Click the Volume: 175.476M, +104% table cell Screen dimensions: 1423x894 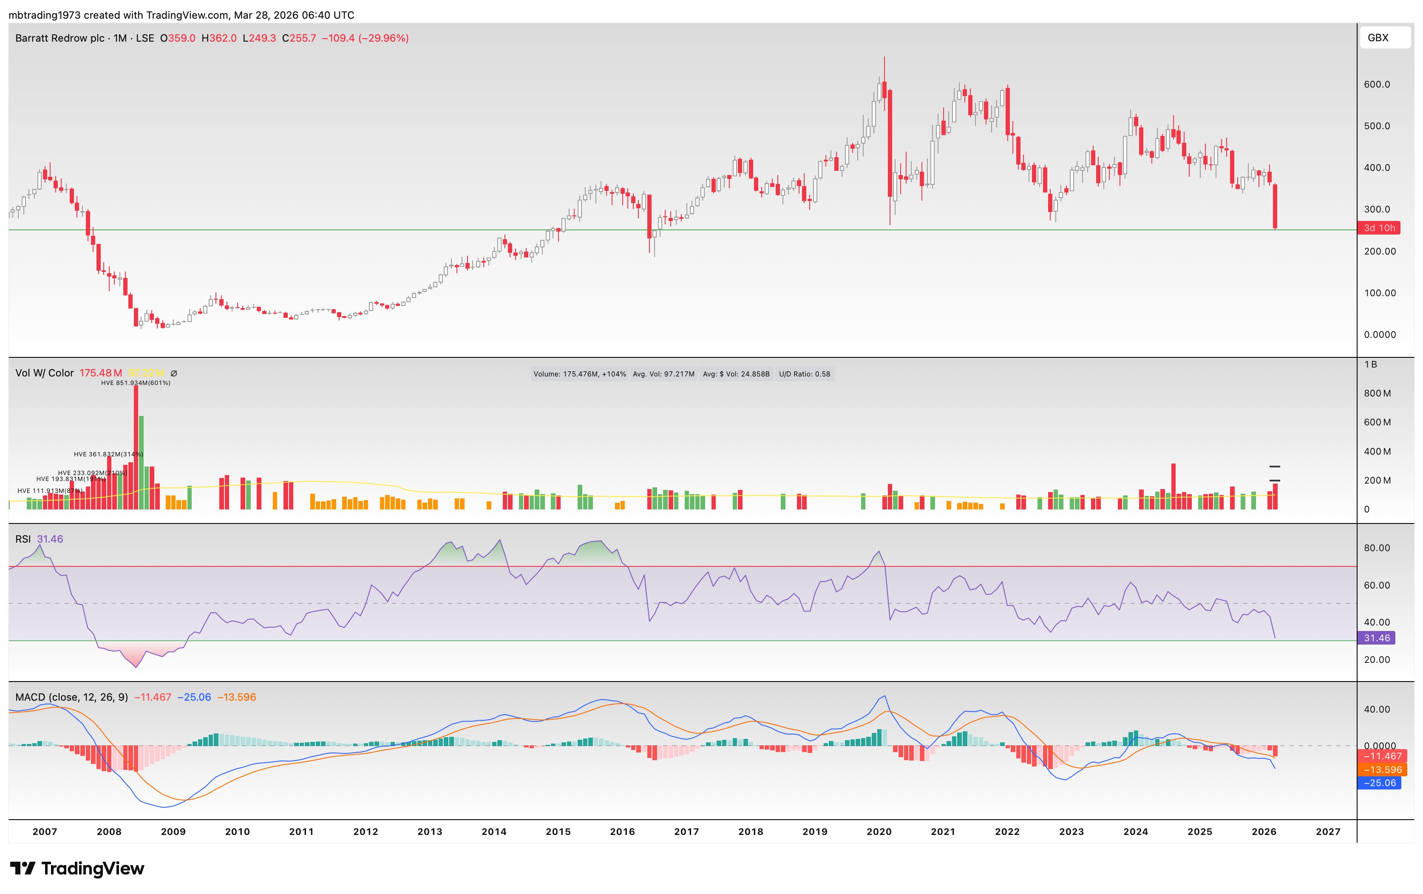(579, 374)
